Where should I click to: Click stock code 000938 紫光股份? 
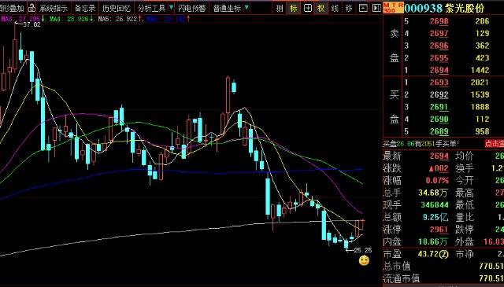[444, 9]
